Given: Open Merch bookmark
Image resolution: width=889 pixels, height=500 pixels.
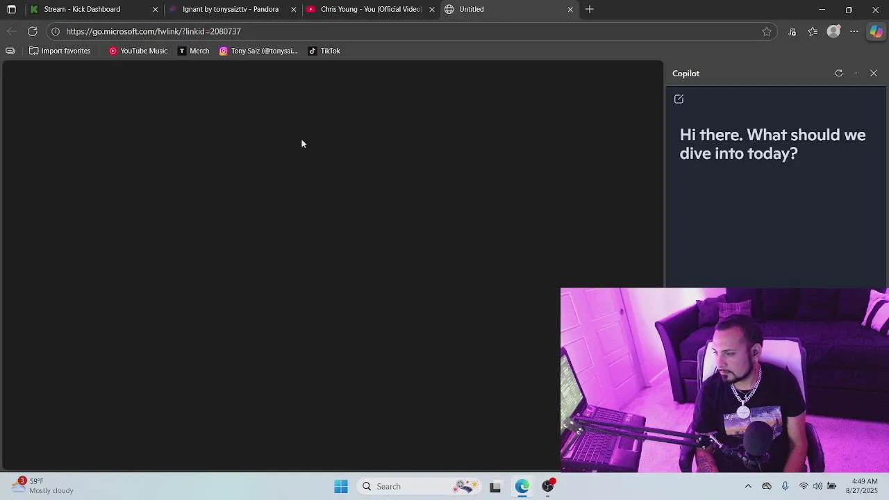Looking at the screenshot, I should 193,51.
